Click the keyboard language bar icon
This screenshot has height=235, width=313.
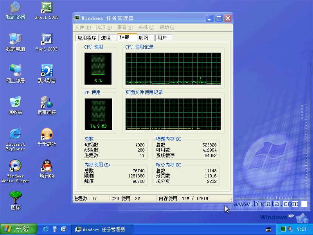268,230
